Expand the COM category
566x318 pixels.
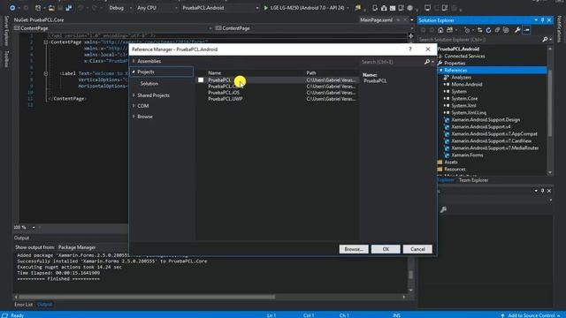[134, 106]
